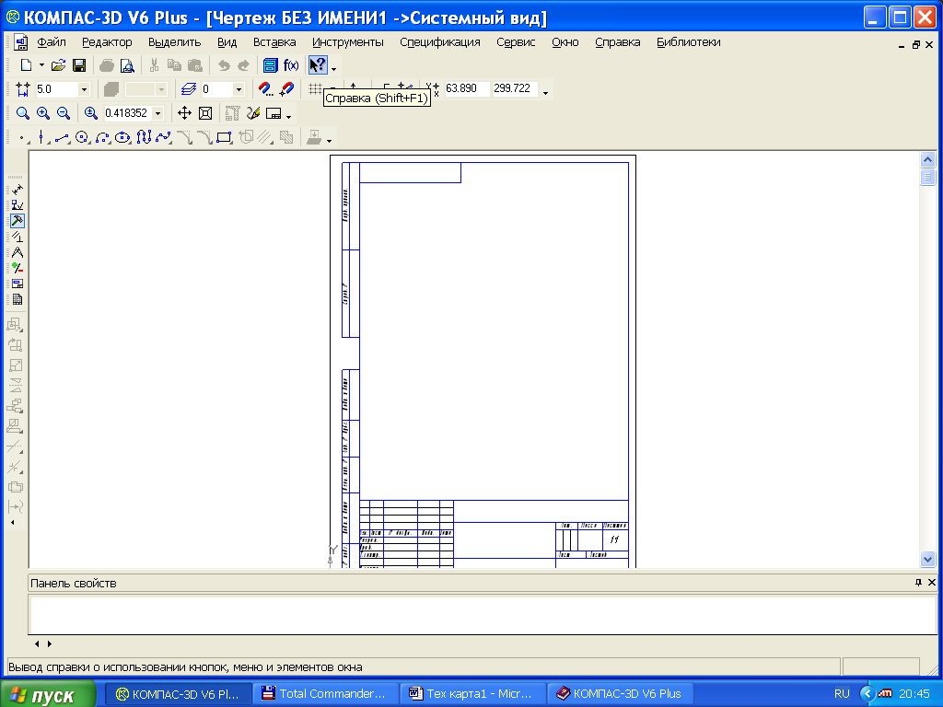943x707 pixels.
Task: Open the Файл menu
Action: click(52, 42)
